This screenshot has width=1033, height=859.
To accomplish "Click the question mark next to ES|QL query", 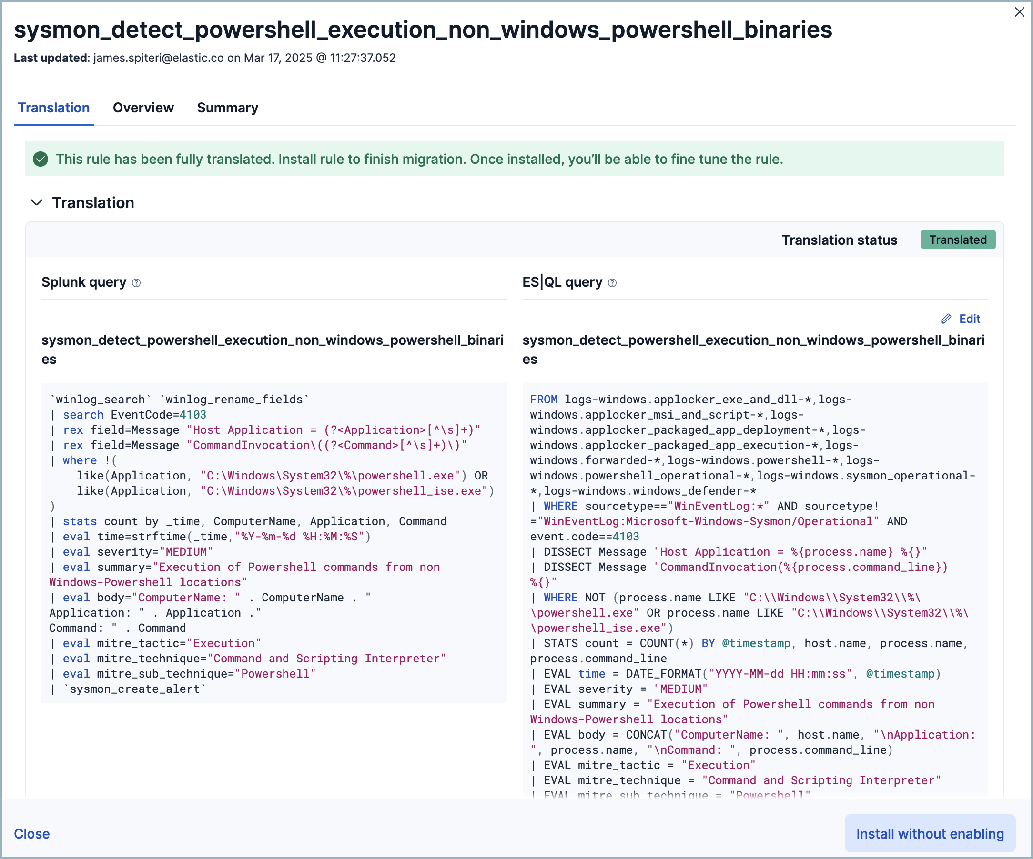I will point(611,283).
